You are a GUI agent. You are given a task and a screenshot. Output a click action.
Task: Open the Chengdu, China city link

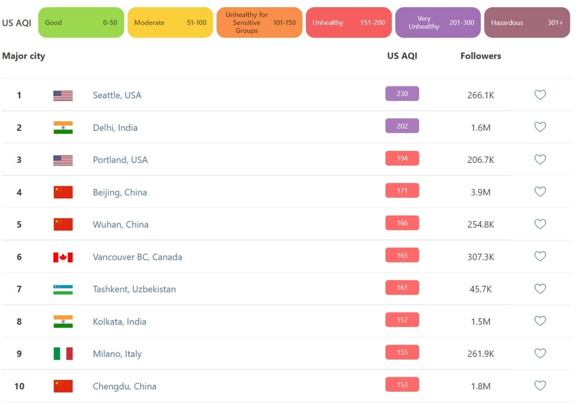(x=124, y=386)
